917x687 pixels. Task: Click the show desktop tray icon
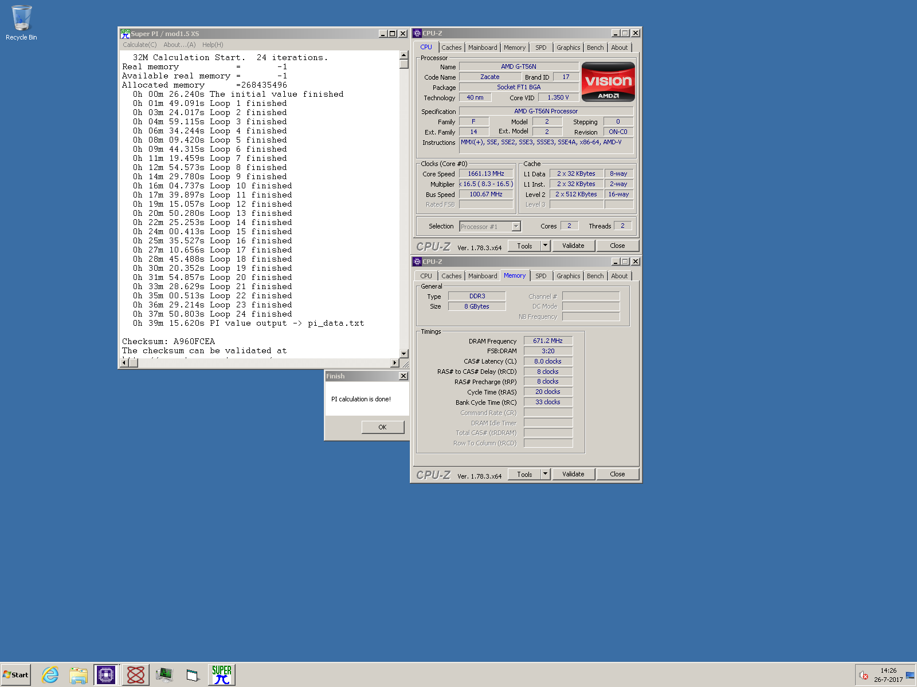click(x=910, y=676)
